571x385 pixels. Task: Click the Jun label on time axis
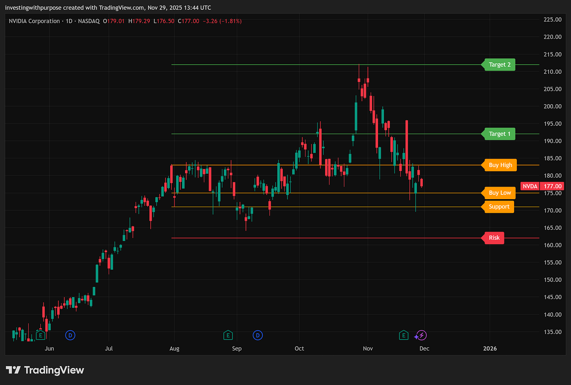49,349
